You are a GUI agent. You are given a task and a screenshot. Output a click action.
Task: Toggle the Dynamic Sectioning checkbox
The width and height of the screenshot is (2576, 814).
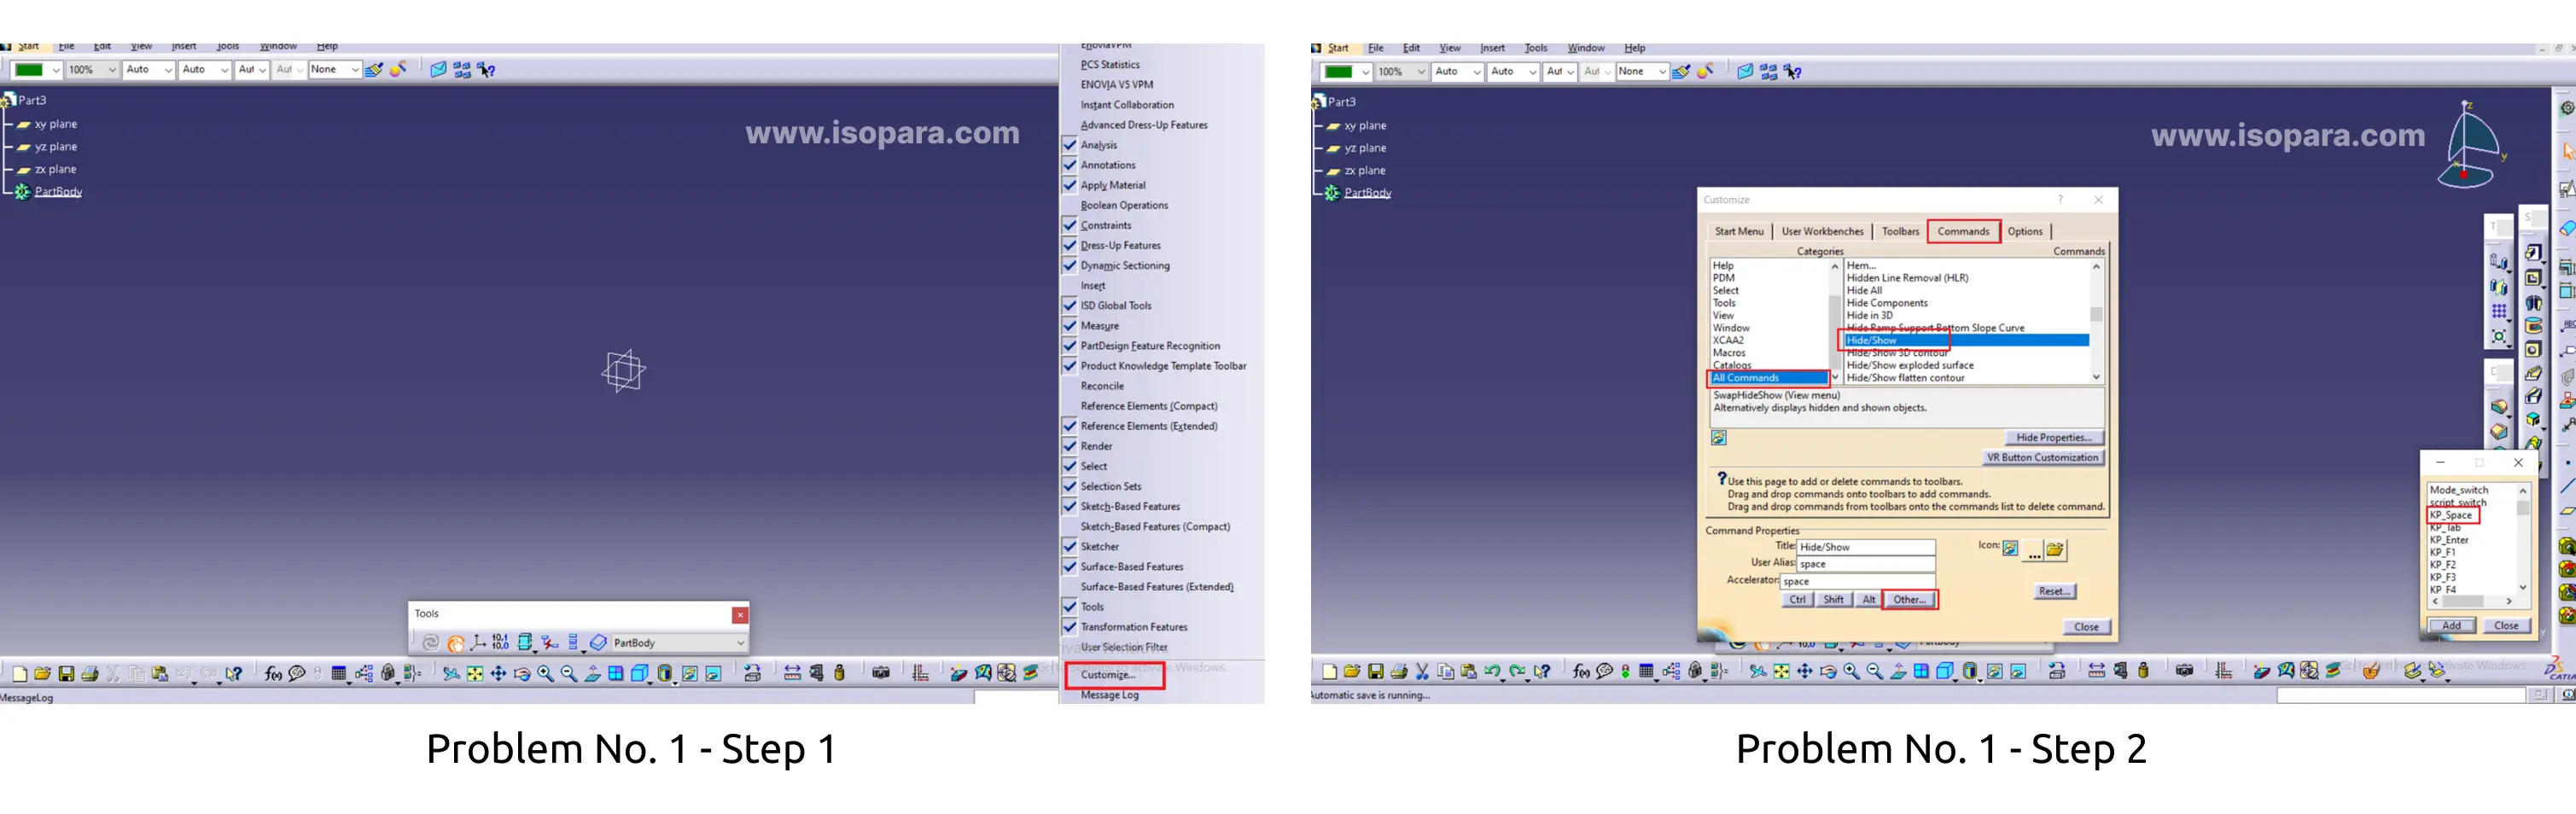pos(1069,265)
